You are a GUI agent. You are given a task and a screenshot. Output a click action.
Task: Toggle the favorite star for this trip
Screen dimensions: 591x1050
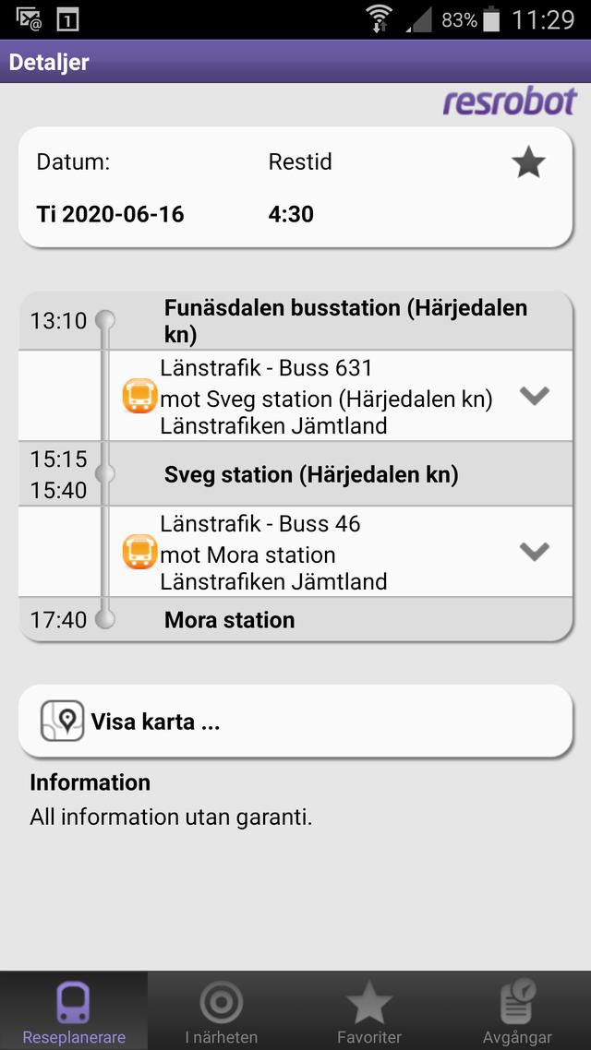coord(528,163)
